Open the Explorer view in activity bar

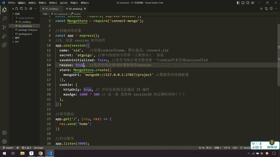point(4,10)
